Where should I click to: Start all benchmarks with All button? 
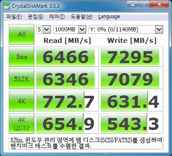coord(21,34)
